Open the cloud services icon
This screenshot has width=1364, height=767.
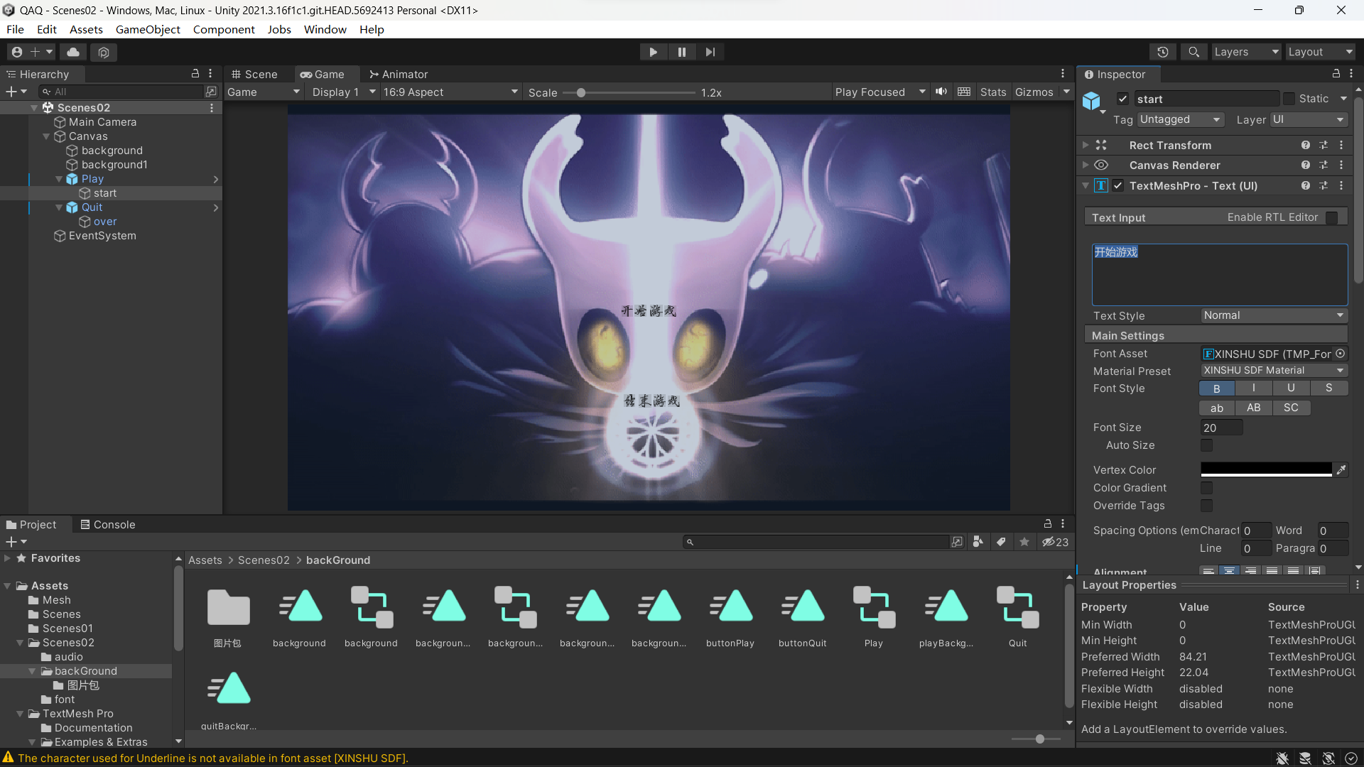[x=73, y=52]
